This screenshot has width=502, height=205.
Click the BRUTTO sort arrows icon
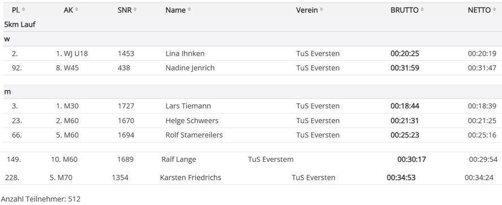(422, 10)
